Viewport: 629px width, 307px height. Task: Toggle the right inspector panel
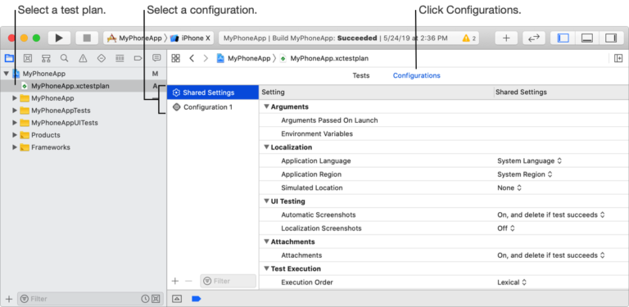pos(610,38)
